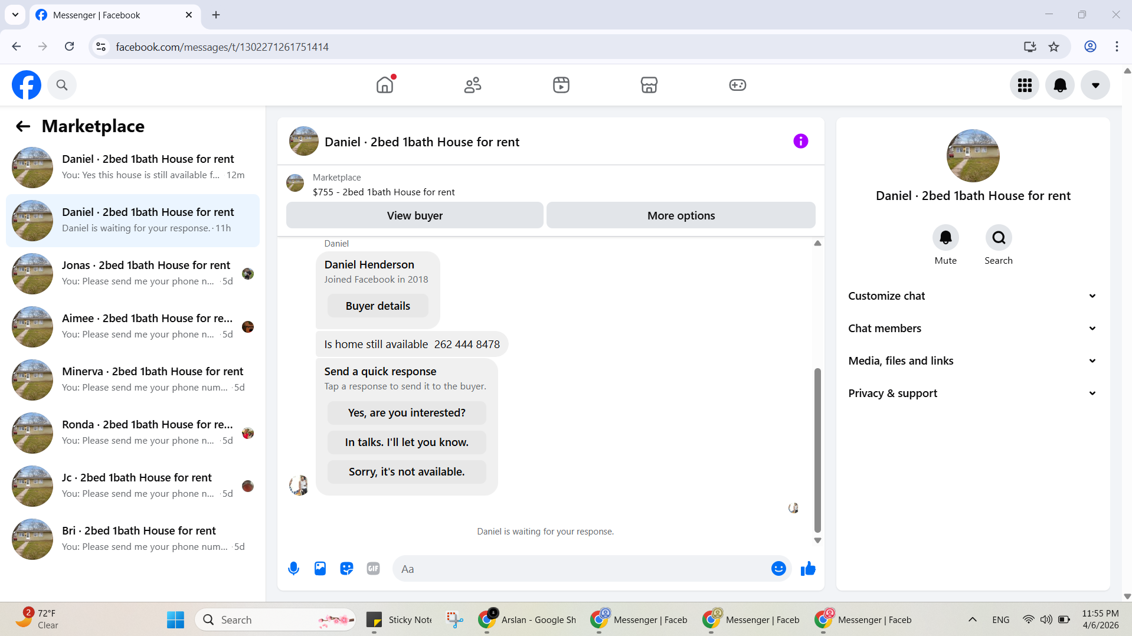This screenshot has height=636, width=1132.
Task: Click the large listing photo in info panel
Action: (x=973, y=156)
